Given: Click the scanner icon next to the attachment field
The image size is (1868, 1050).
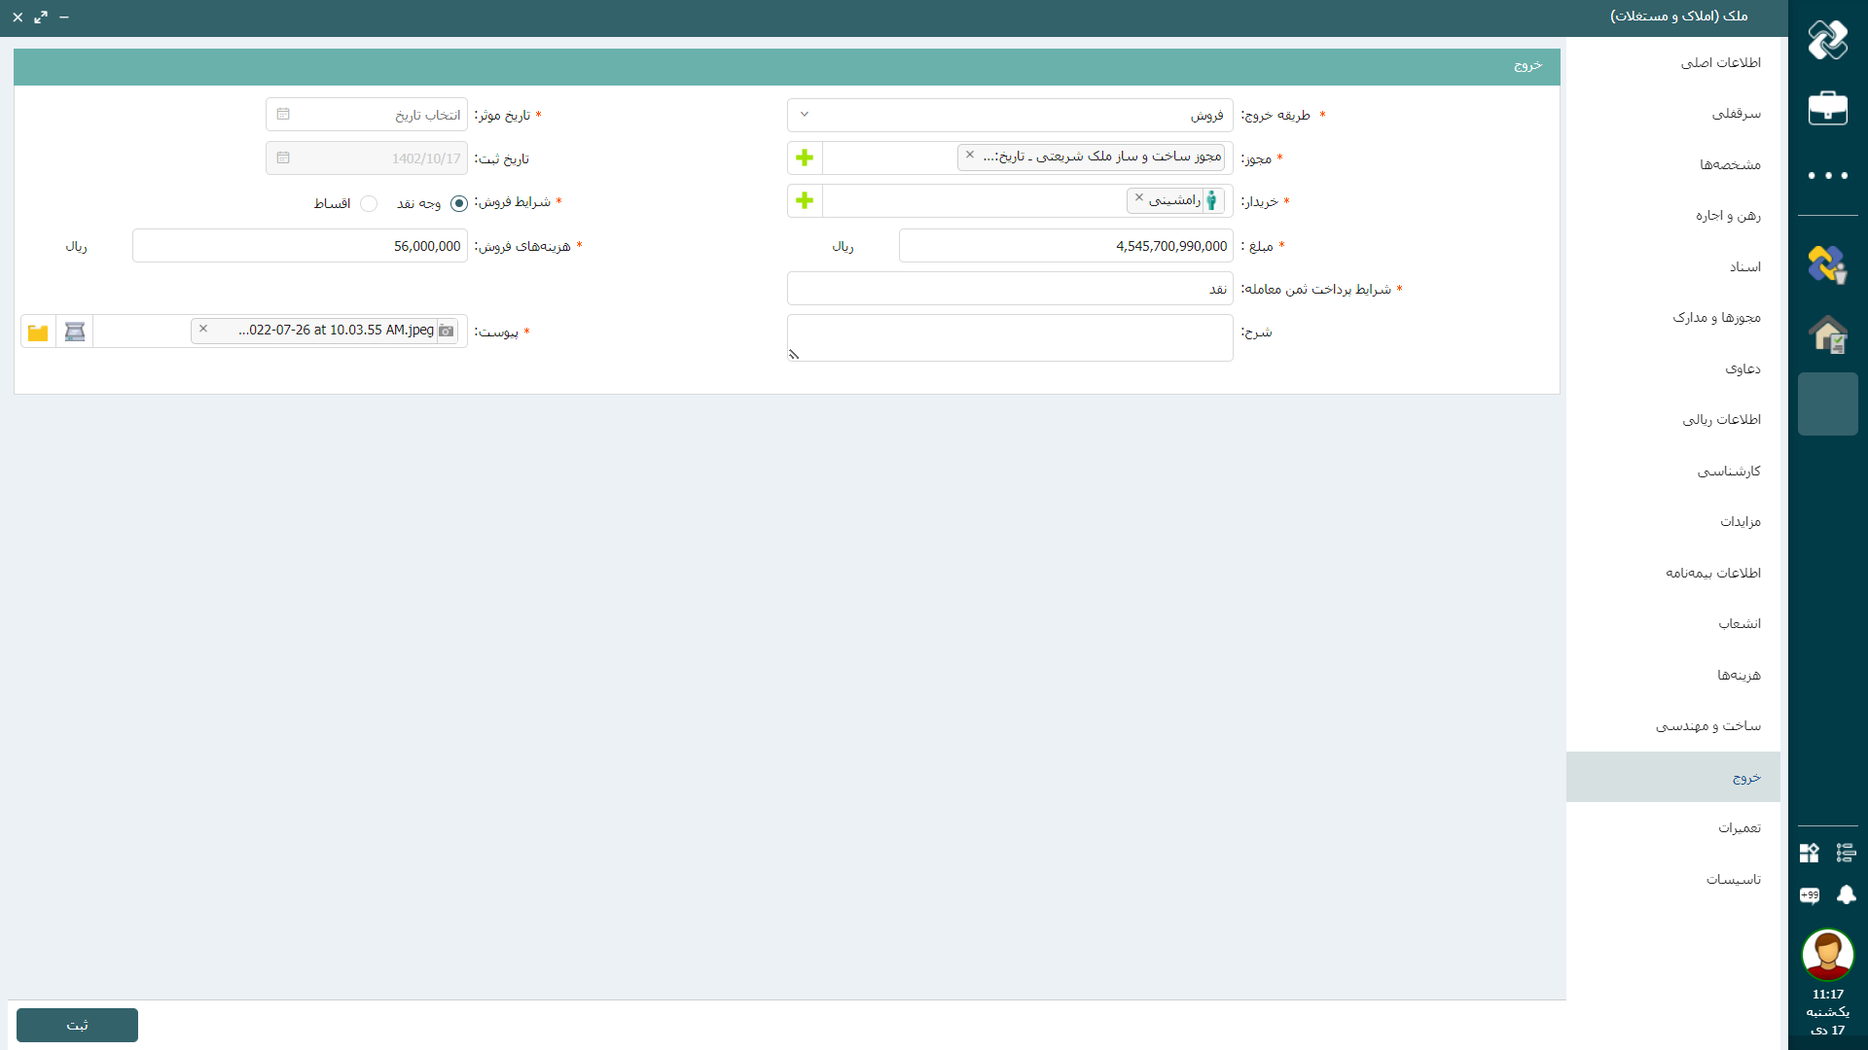Looking at the screenshot, I should click(x=75, y=332).
